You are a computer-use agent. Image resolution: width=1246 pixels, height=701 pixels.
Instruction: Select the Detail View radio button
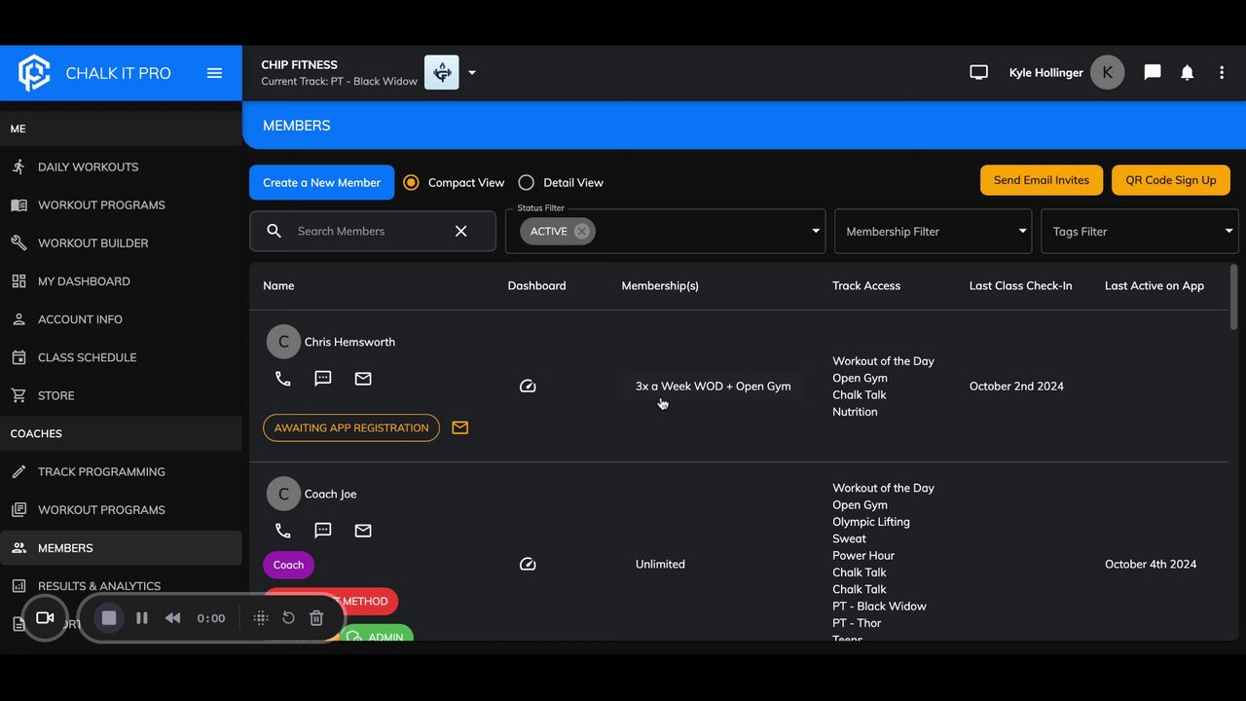(x=527, y=182)
